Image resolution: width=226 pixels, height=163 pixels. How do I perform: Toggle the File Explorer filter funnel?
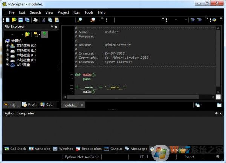click(x=44, y=34)
